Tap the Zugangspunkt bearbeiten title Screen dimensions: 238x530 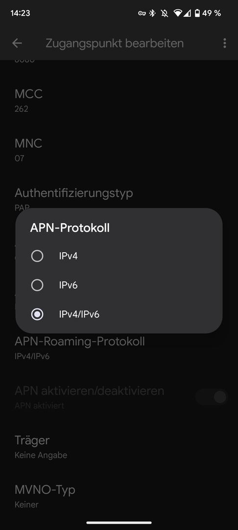coord(115,43)
